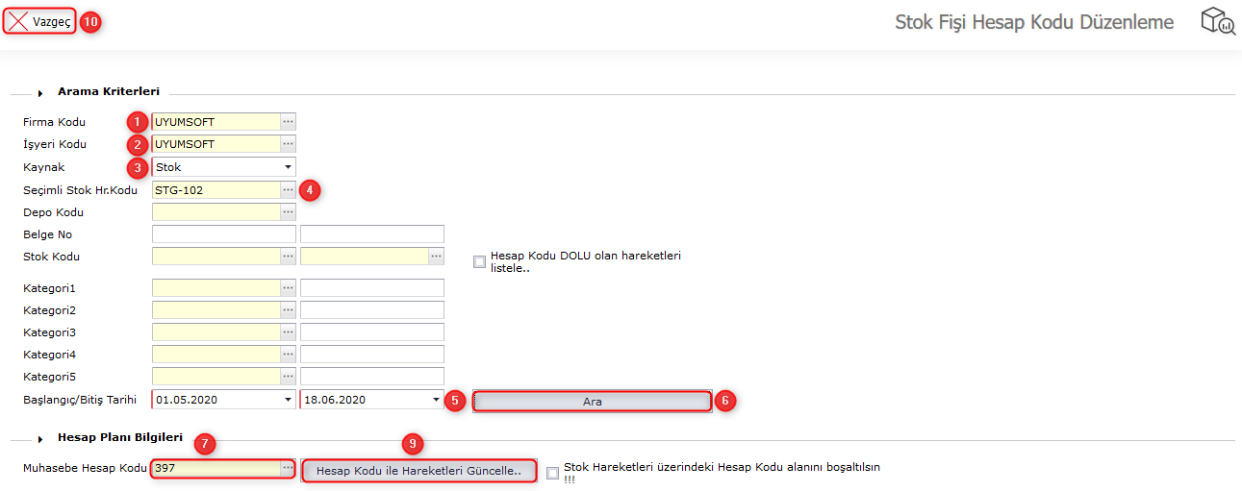Viewport: 1242px width, 491px height.
Task: Open the start date picker dropdown
Action: [x=287, y=400]
